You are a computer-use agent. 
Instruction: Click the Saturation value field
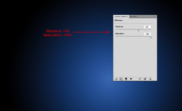[x=147, y=34]
